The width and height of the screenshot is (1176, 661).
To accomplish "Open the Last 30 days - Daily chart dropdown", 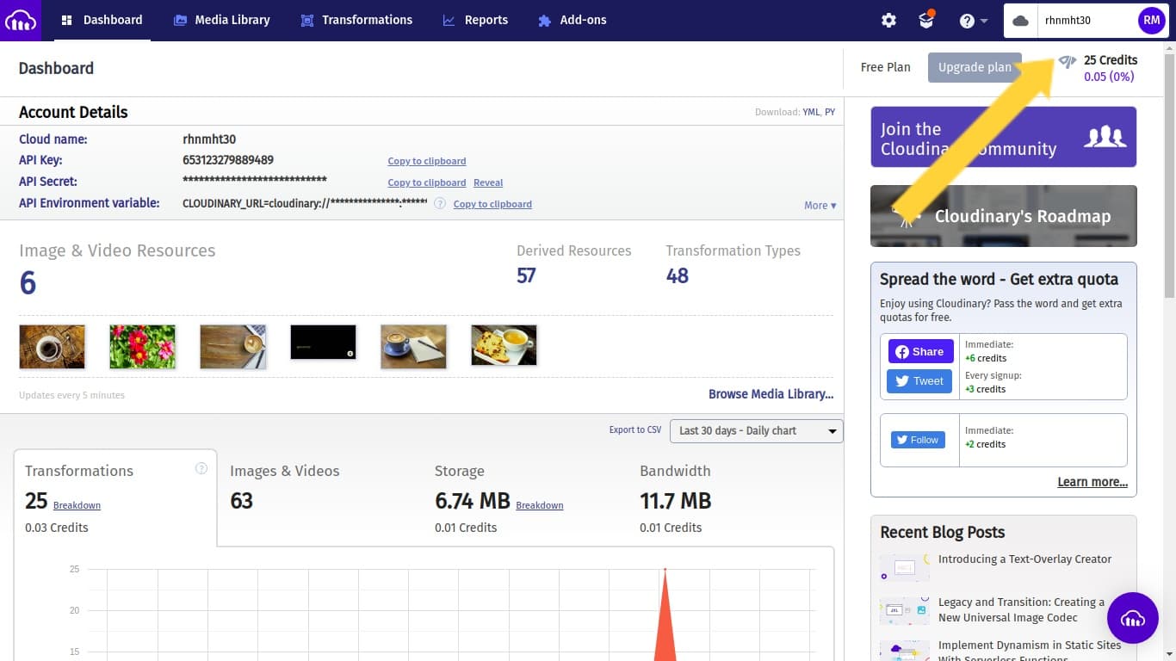I will 756,430.
